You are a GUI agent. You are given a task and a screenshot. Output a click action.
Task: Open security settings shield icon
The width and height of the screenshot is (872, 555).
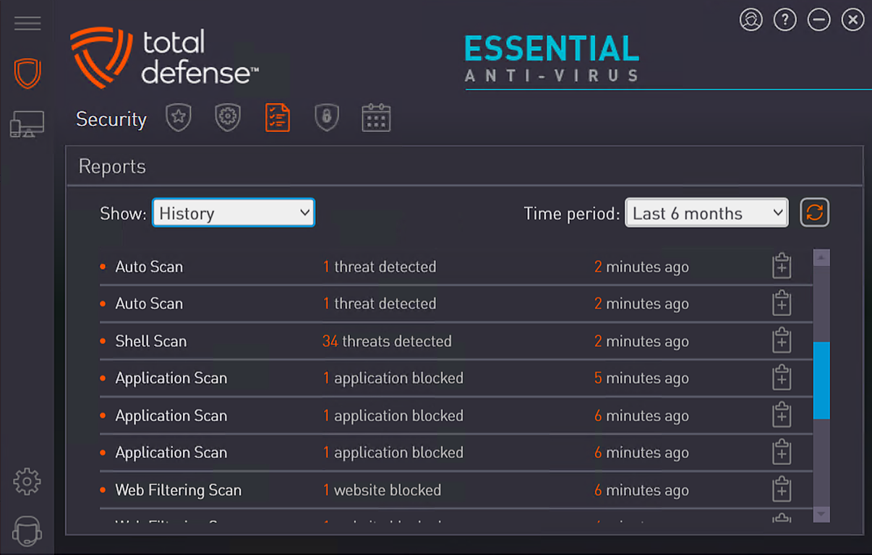[x=228, y=117]
